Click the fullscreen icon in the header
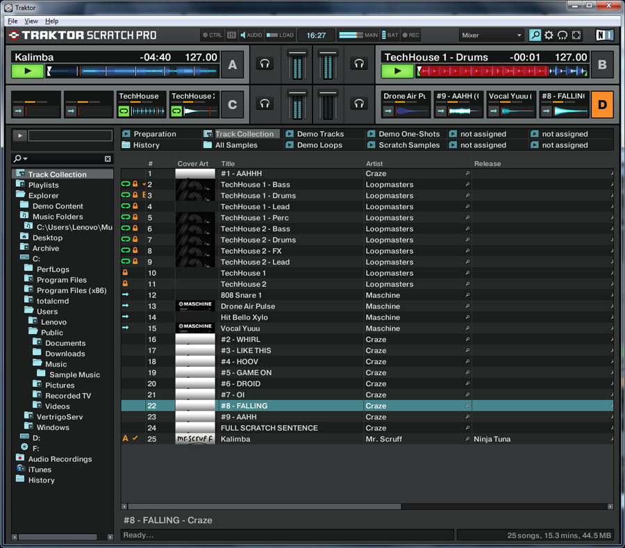 (x=576, y=35)
